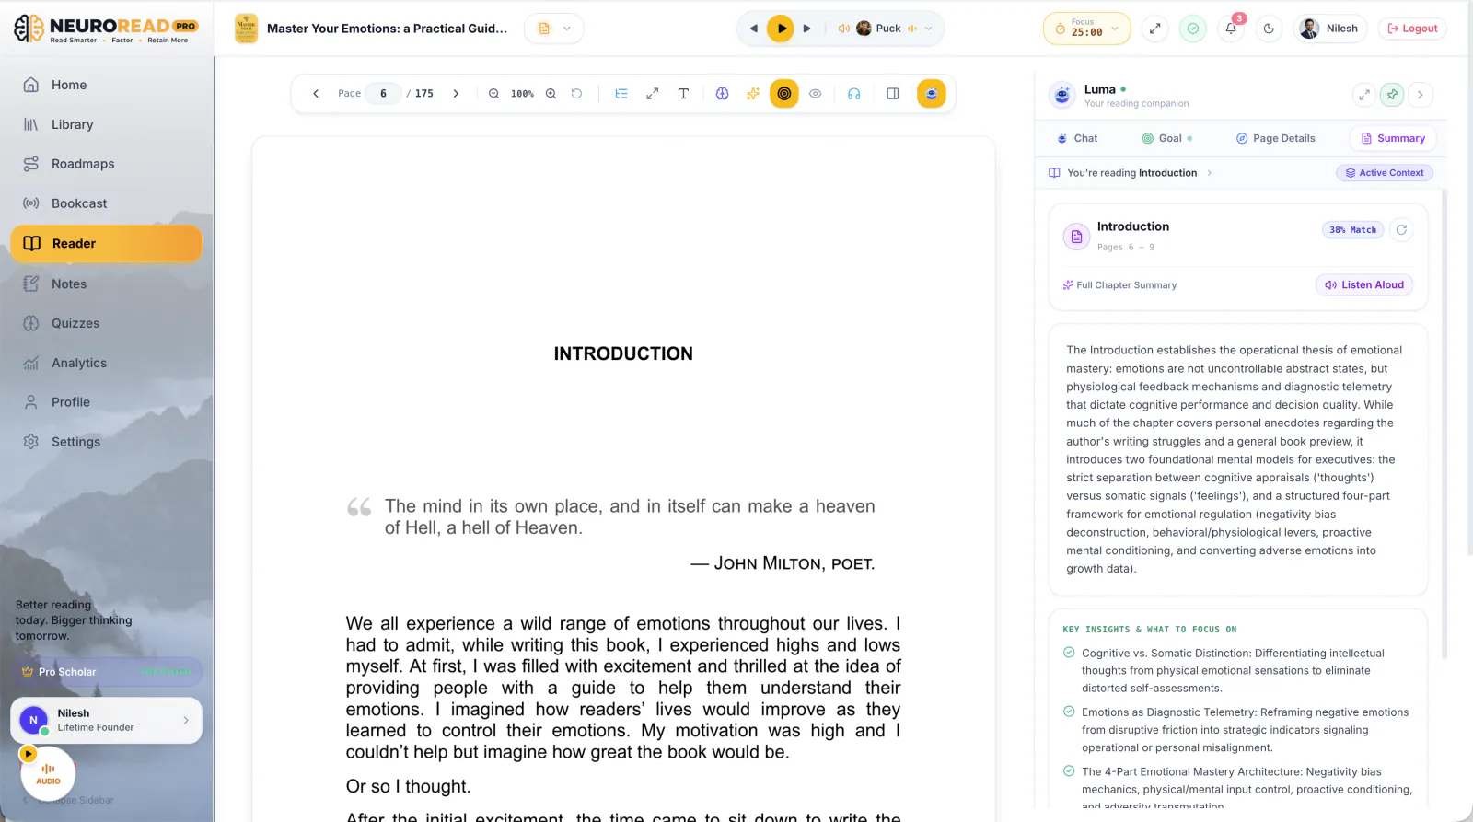Toggle the Active Context pill

[x=1385, y=173]
